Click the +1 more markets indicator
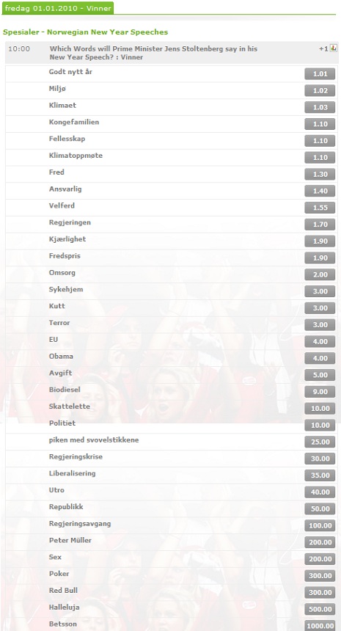341x631 pixels. 323,48
